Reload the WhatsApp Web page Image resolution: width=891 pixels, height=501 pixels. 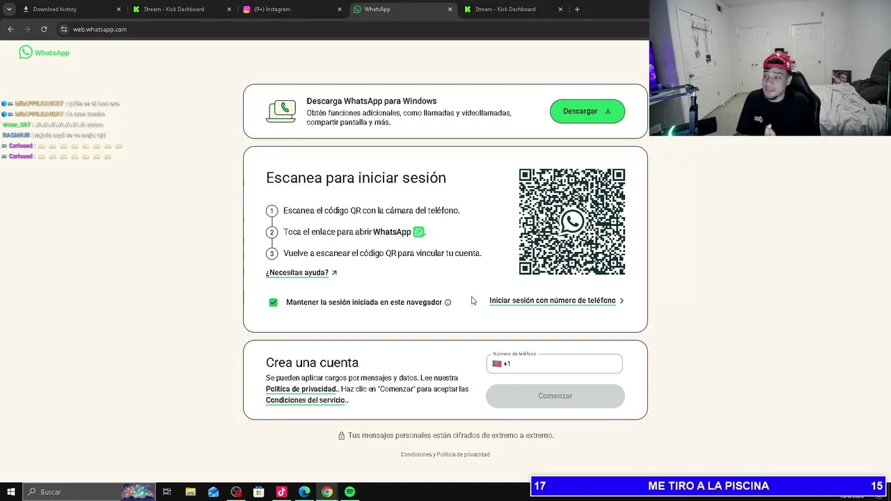click(44, 29)
